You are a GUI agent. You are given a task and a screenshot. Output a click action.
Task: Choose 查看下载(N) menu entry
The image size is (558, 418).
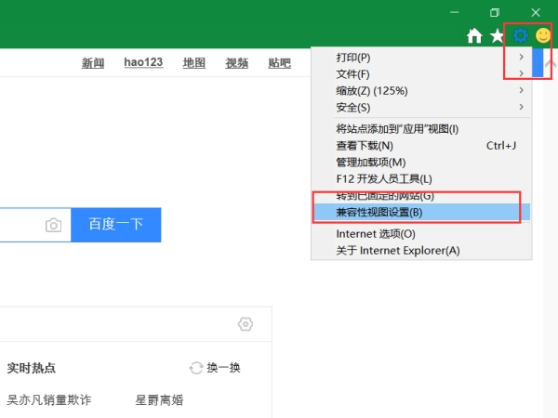418,146
